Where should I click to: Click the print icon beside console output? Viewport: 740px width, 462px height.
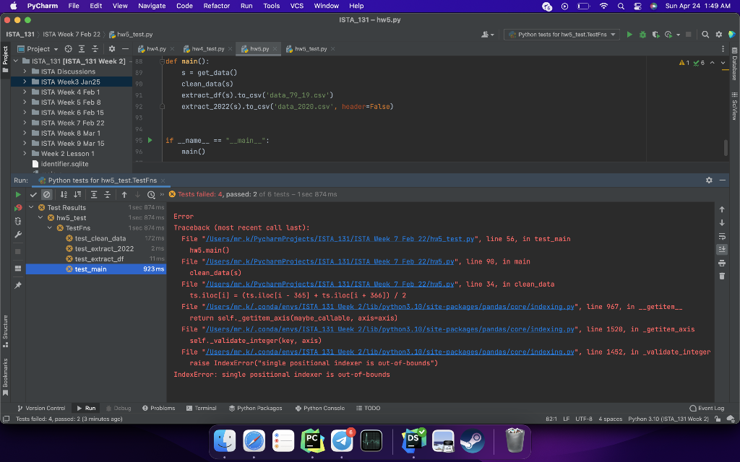(x=722, y=263)
